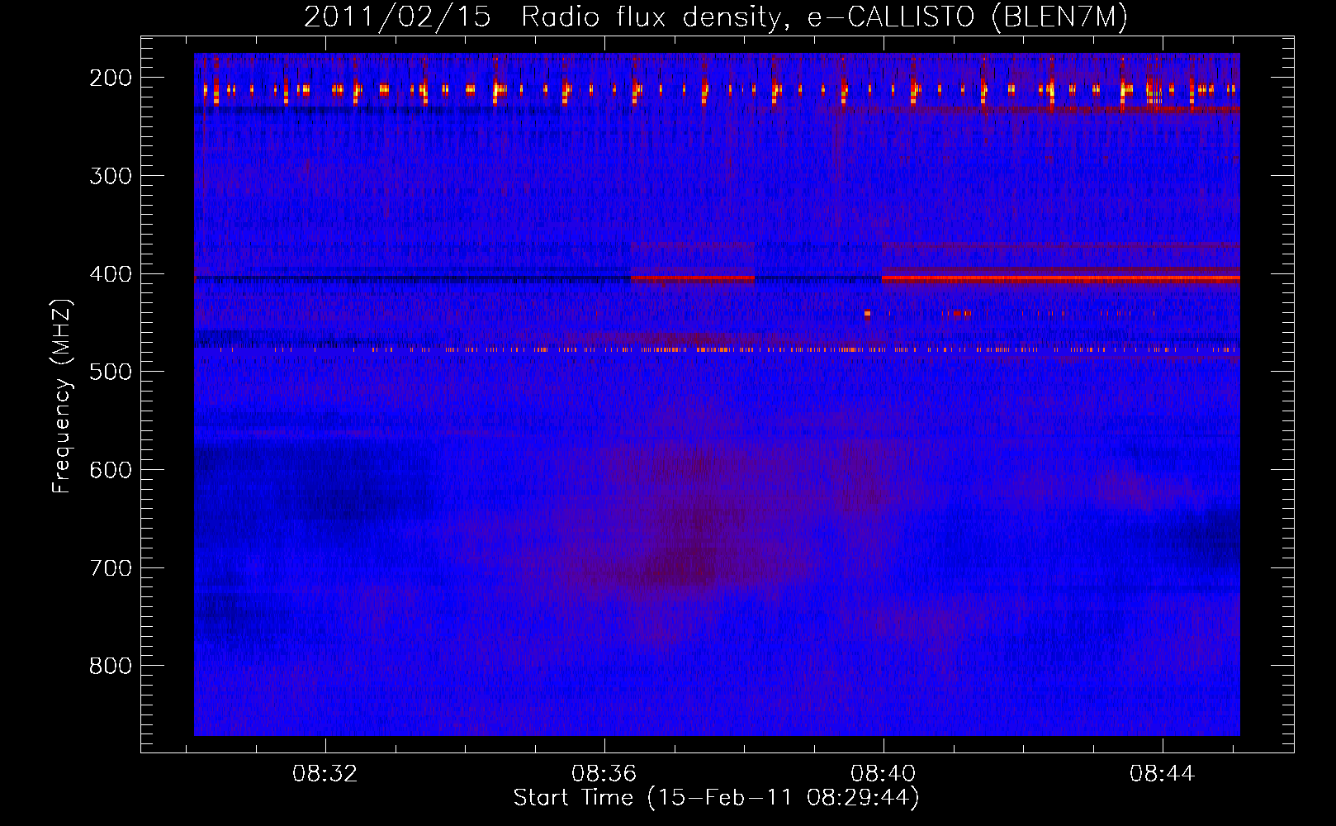The width and height of the screenshot is (1336, 826).
Task: Click the long red band near 400 MHz after 08:40
Action: (1061, 278)
